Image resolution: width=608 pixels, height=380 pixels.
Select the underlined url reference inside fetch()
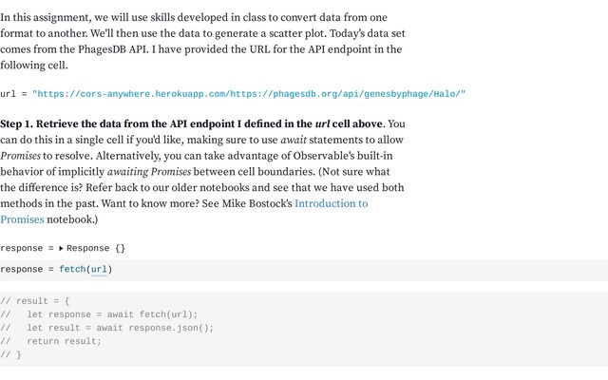[x=99, y=269]
